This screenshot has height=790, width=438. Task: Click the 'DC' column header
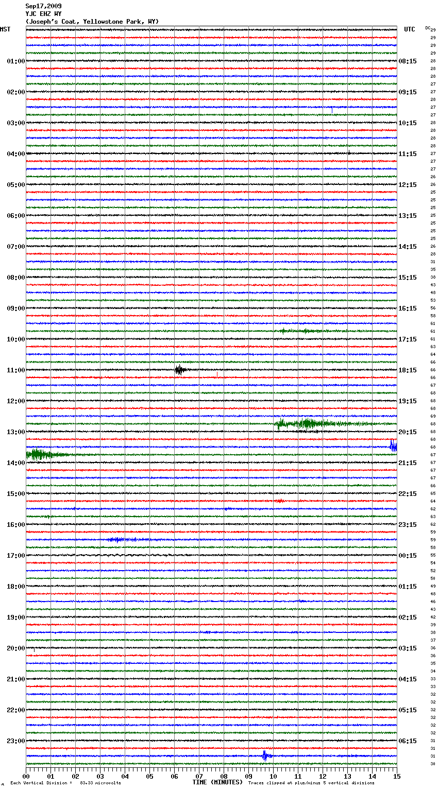(x=428, y=28)
